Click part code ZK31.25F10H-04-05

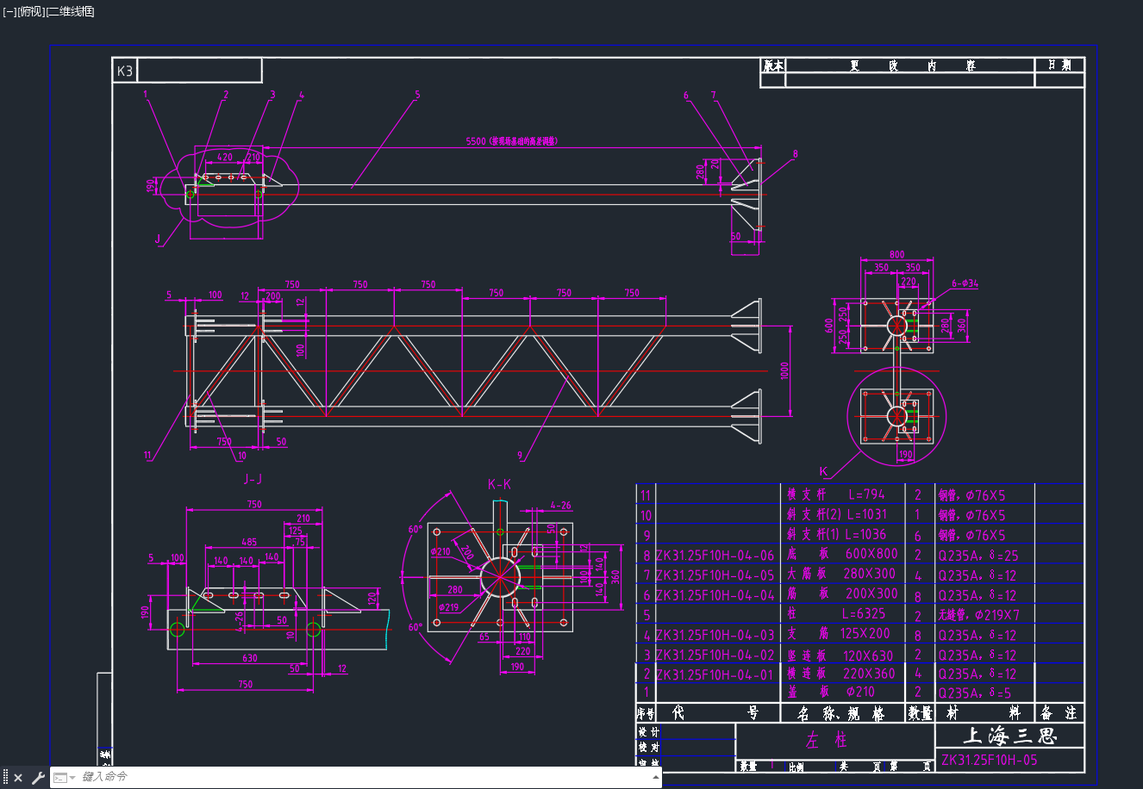[x=715, y=575]
